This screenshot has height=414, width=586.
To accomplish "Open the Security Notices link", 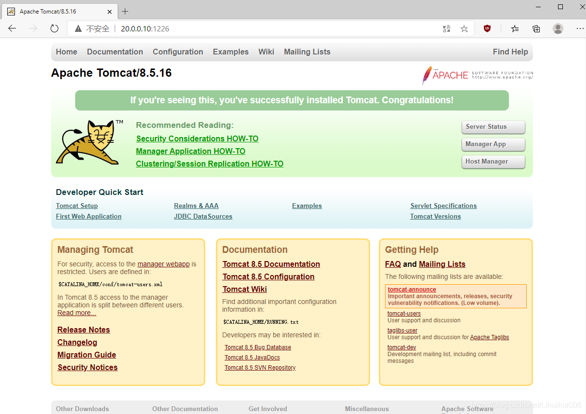I will pyautogui.click(x=88, y=367).
